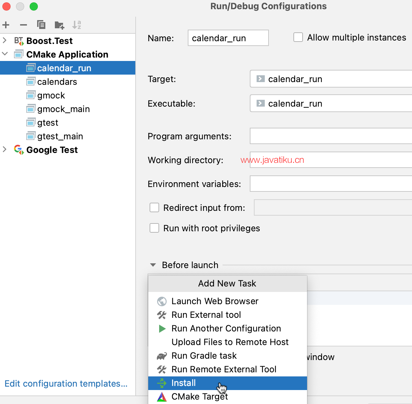Viewport: 412px width, 404px height.
Task: Enable Allow multiple instances checkbox
Action: [298, 37]
